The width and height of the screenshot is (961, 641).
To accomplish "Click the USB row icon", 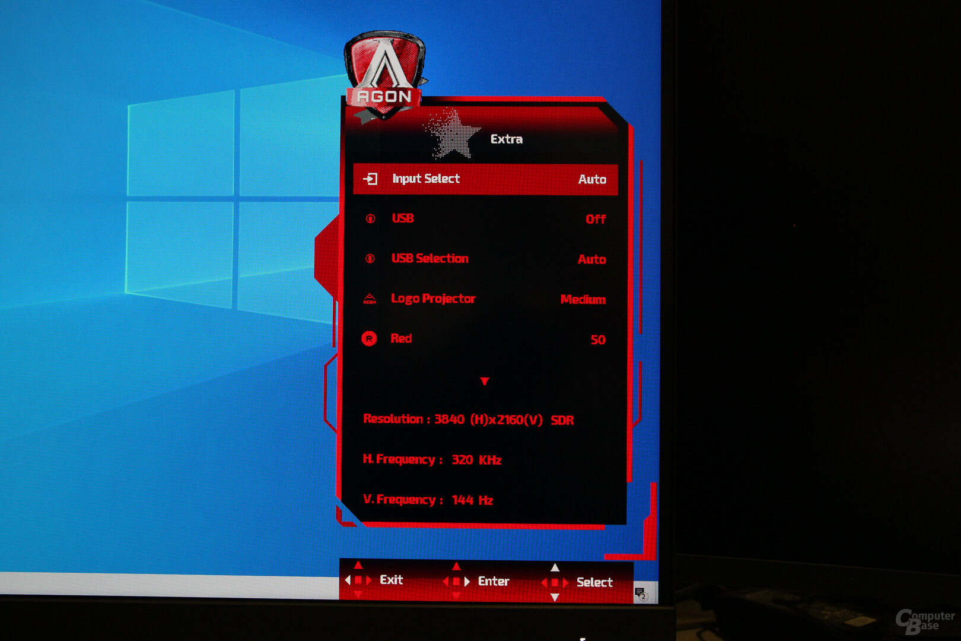I will coord(370,218).
